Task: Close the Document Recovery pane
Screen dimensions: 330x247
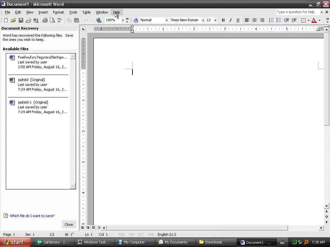Action: (69, 224)
